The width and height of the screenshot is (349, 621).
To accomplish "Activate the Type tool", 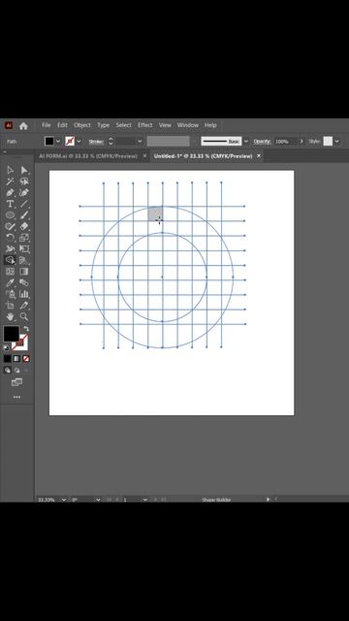I will coord(10,204).
